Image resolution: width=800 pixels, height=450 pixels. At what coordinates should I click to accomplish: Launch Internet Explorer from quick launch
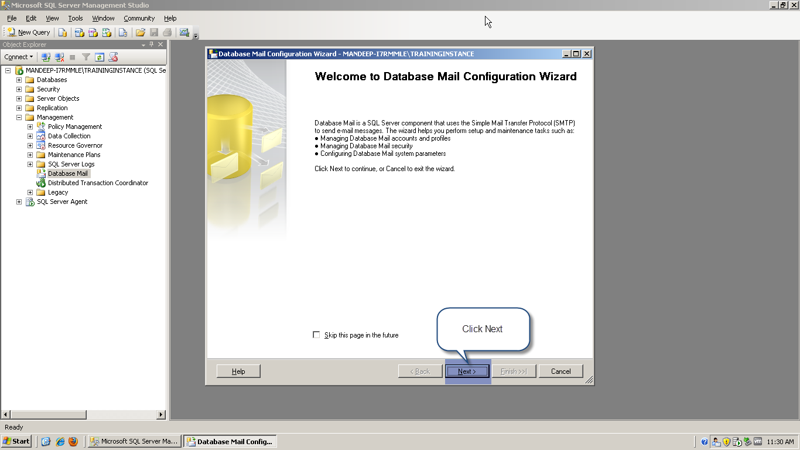(60, 442)
